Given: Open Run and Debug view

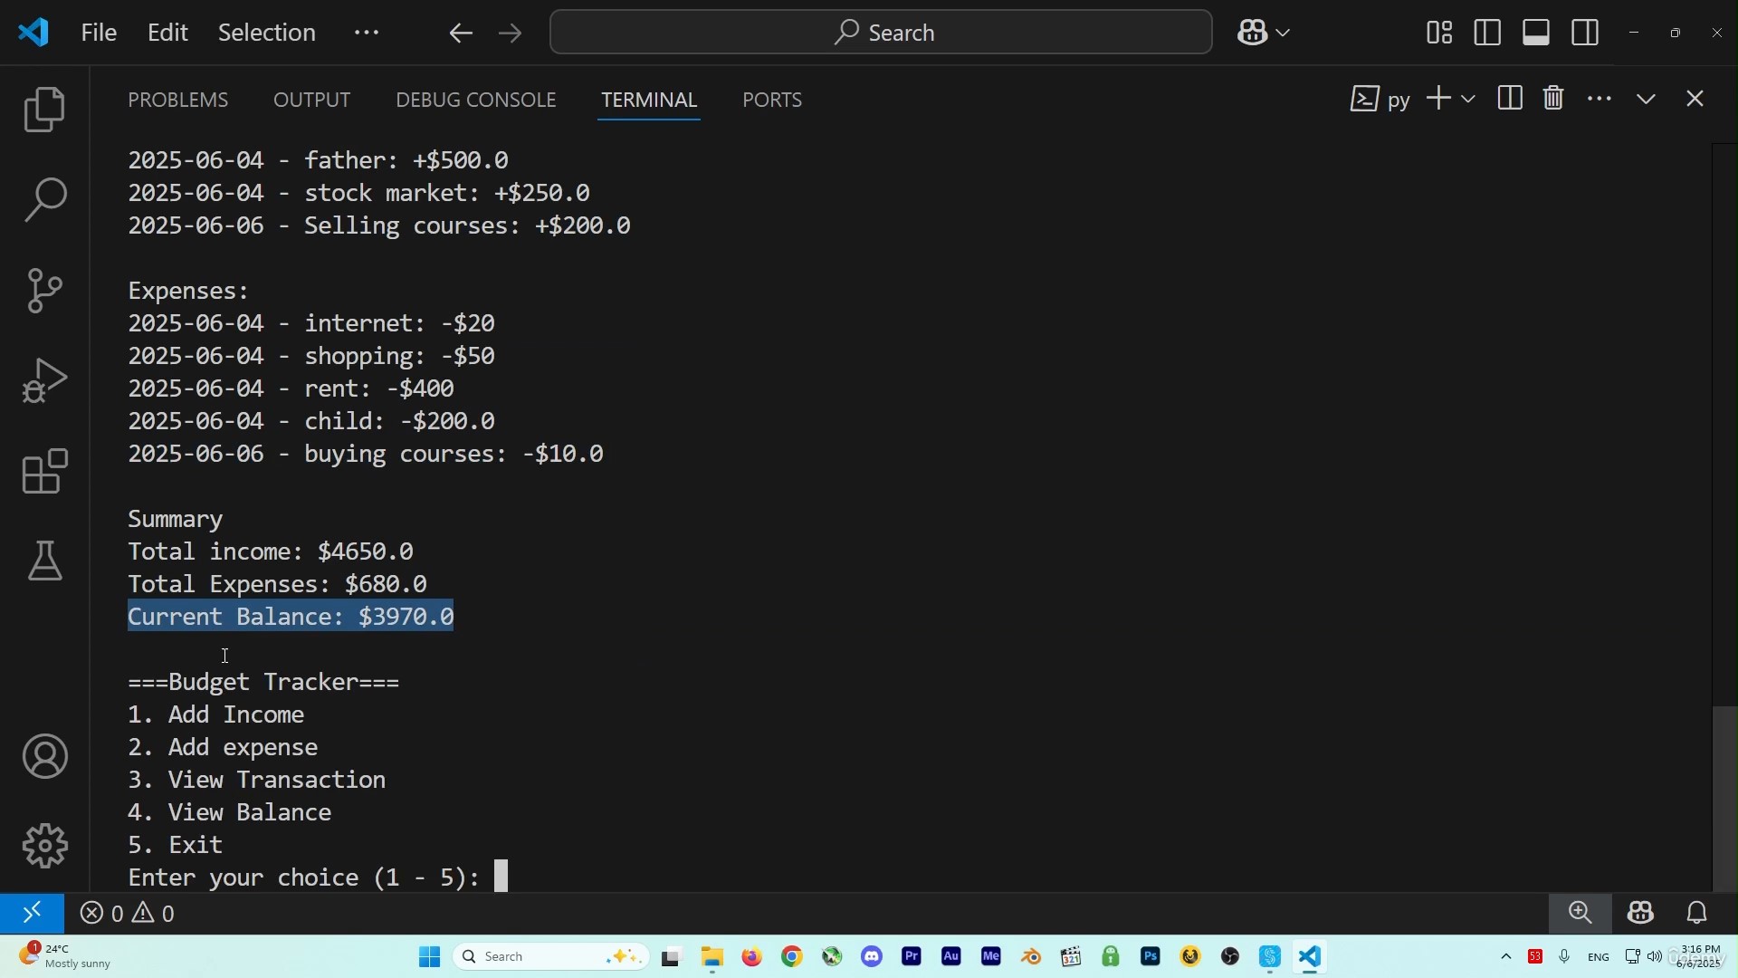Looking at the screenshot, I should (44, 380).
